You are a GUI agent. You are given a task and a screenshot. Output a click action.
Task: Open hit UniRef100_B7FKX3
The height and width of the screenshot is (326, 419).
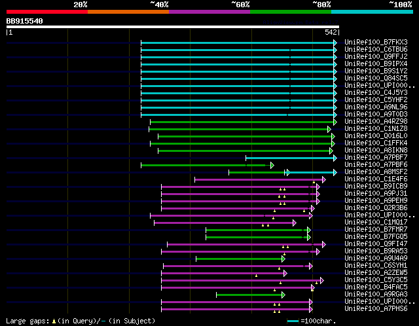click(x=376, y=42)
